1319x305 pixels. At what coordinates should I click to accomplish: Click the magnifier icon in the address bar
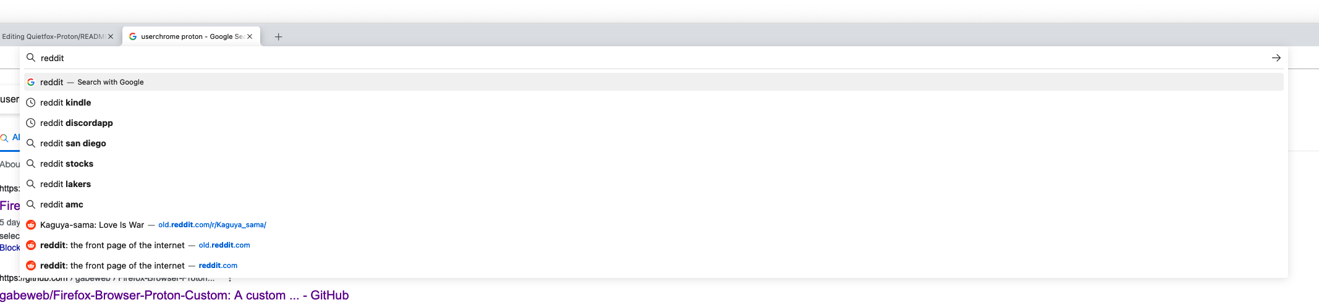point(30,57)
